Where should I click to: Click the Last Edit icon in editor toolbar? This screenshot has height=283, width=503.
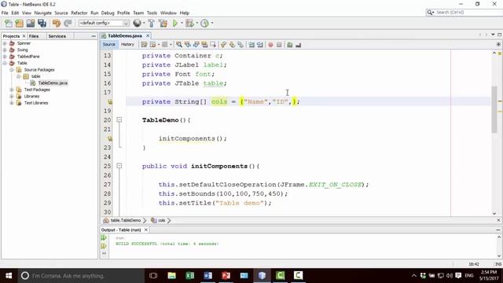144,45
